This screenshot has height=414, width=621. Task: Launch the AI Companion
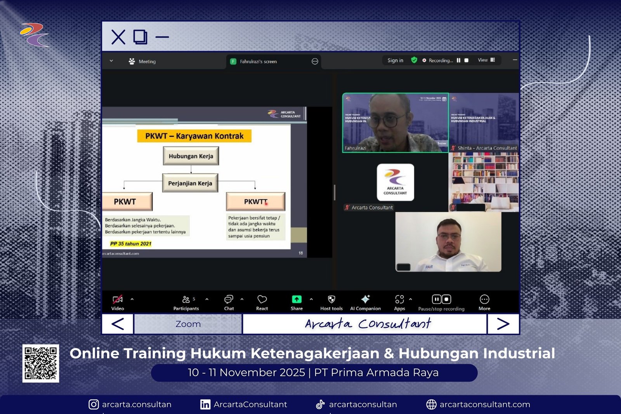tap(365, 302)
